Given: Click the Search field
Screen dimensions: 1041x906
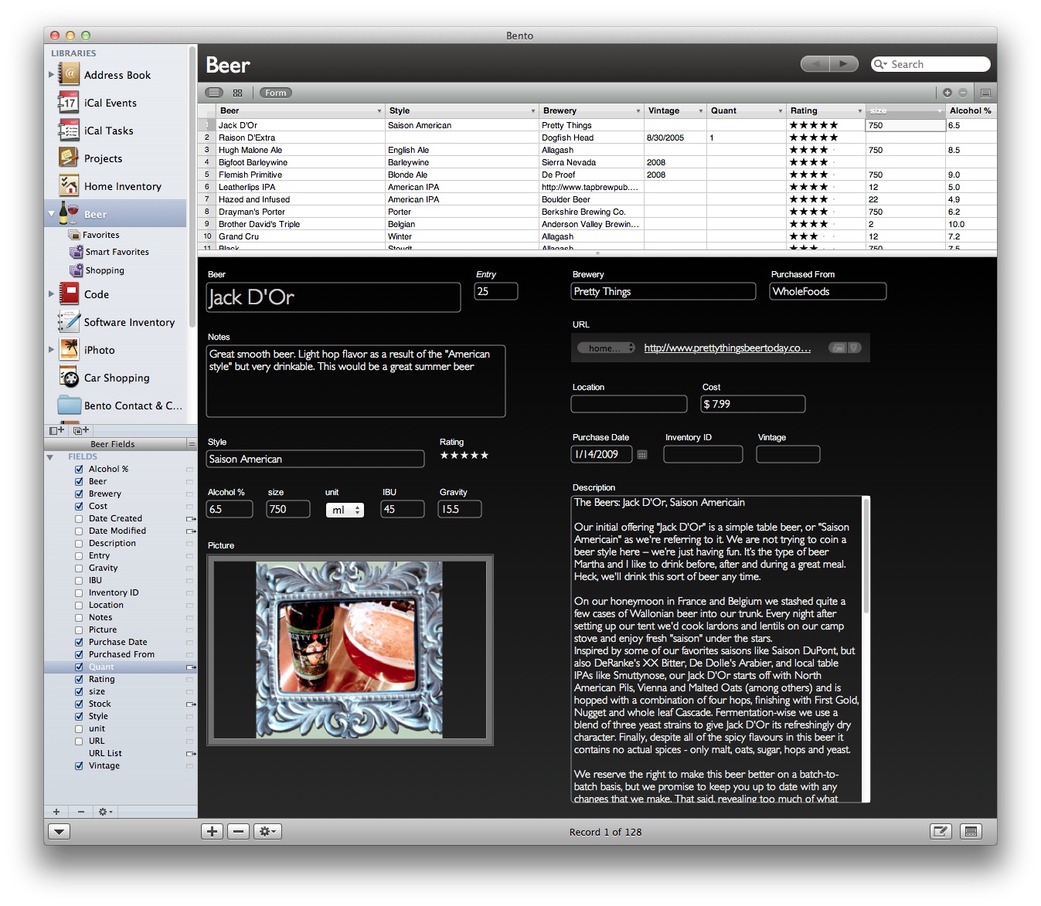Looking at the screenshot, I should (x=930, y=64).
